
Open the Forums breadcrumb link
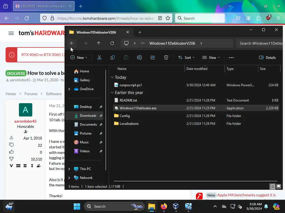coord(31,94)
